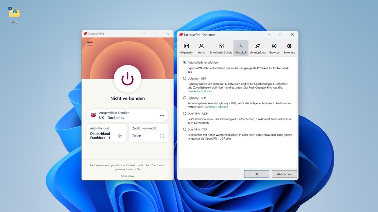Confirm settings with OK button
378x212 pixels.
click(256, 174)
